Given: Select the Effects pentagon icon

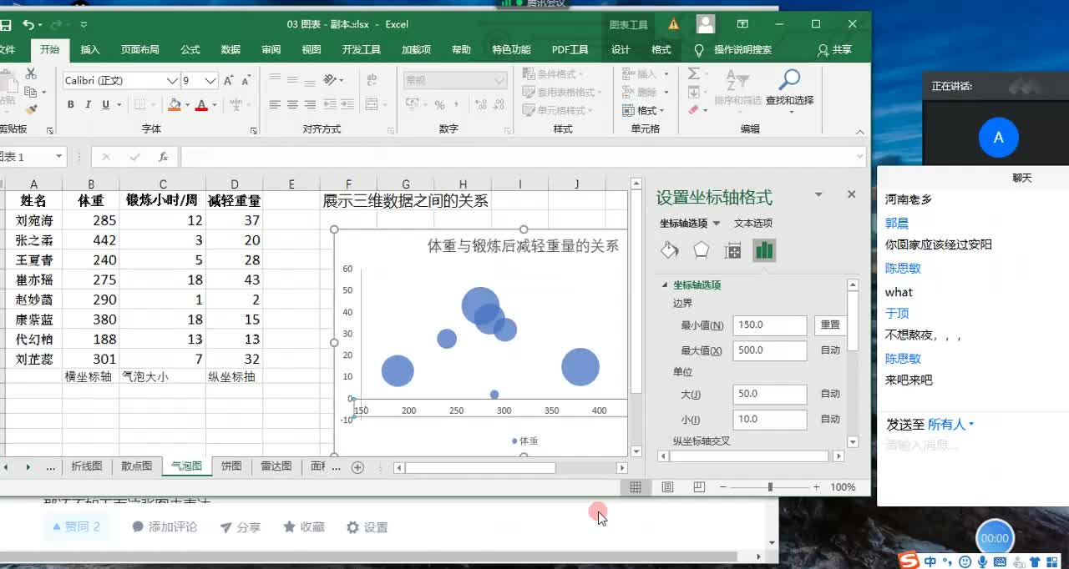Looking at the screenshot, I should [701, 249].
